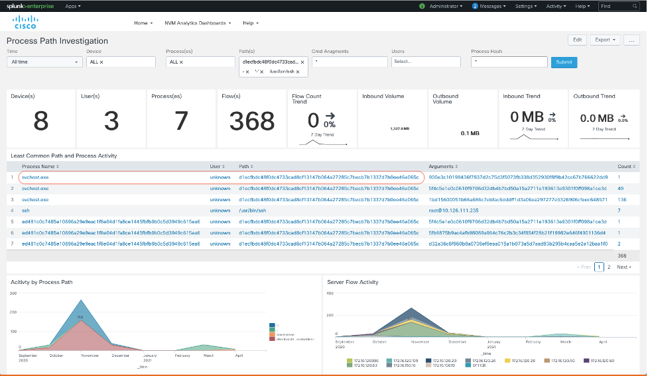
Task: Open the ssh process link
Action: pyautogui.click(x=26, y=211)
